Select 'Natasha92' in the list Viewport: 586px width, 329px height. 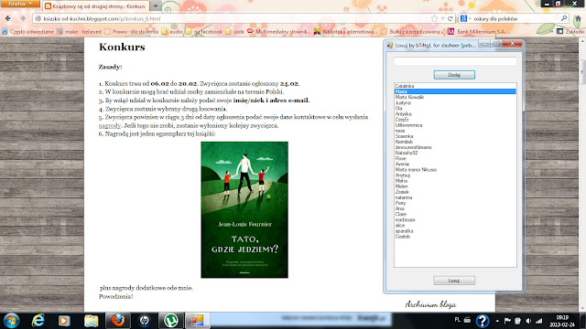click(407, 153)
